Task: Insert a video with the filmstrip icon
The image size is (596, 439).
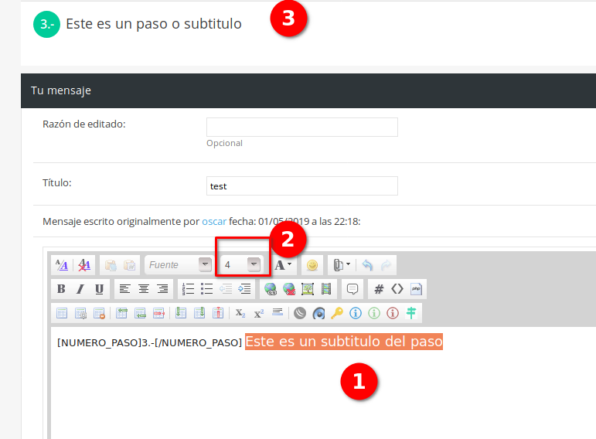Action: [326, 289]
